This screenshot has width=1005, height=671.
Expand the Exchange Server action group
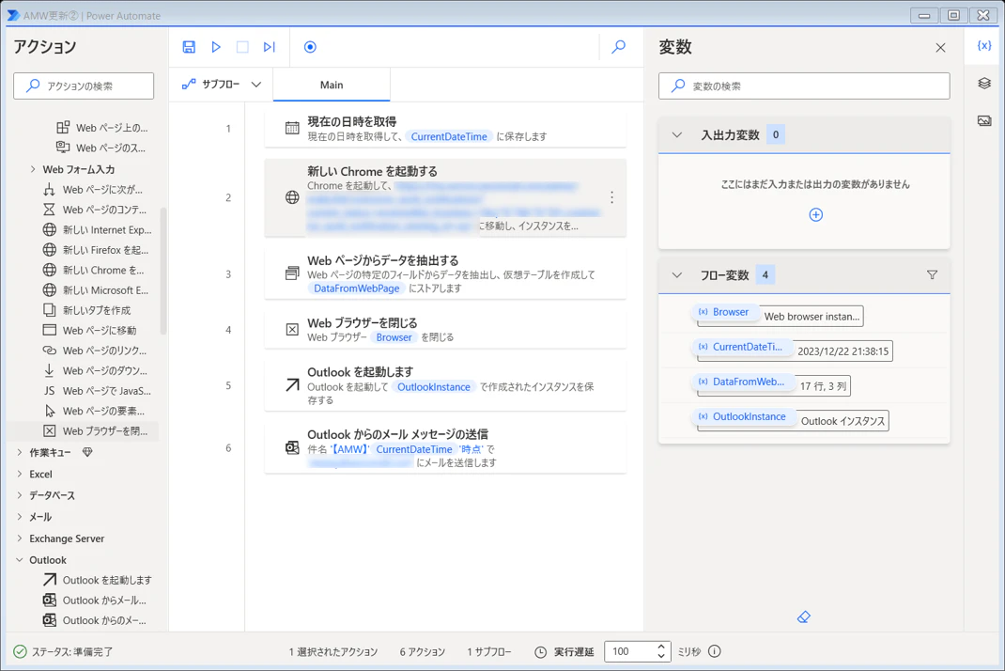coord(19,538)
